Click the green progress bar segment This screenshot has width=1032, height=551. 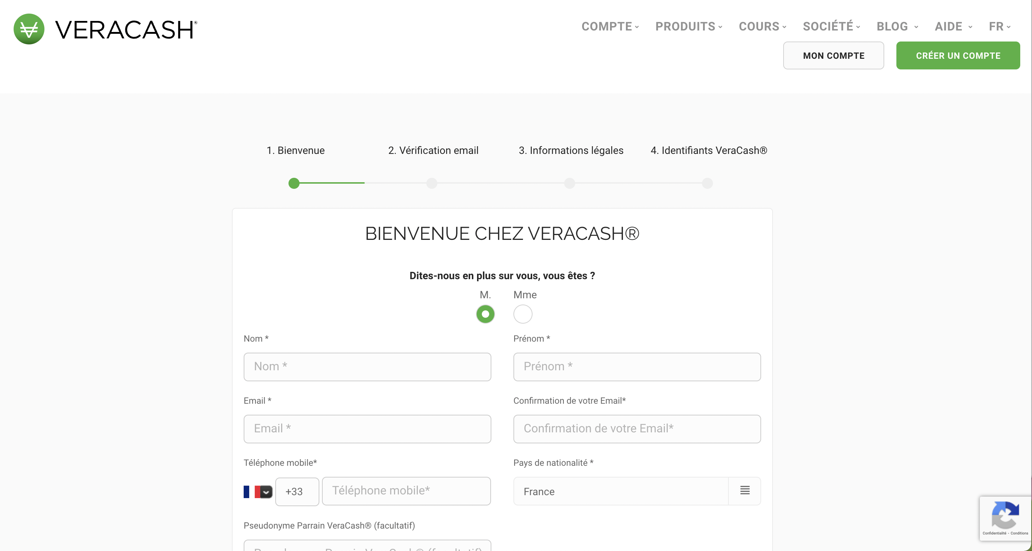click(x=332, y=183)
